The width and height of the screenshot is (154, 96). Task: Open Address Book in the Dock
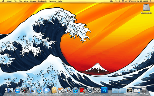coord(54,90)
